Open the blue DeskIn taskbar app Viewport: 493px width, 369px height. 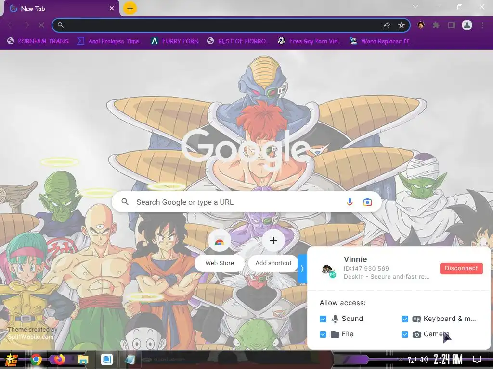[x=107, y=359]
